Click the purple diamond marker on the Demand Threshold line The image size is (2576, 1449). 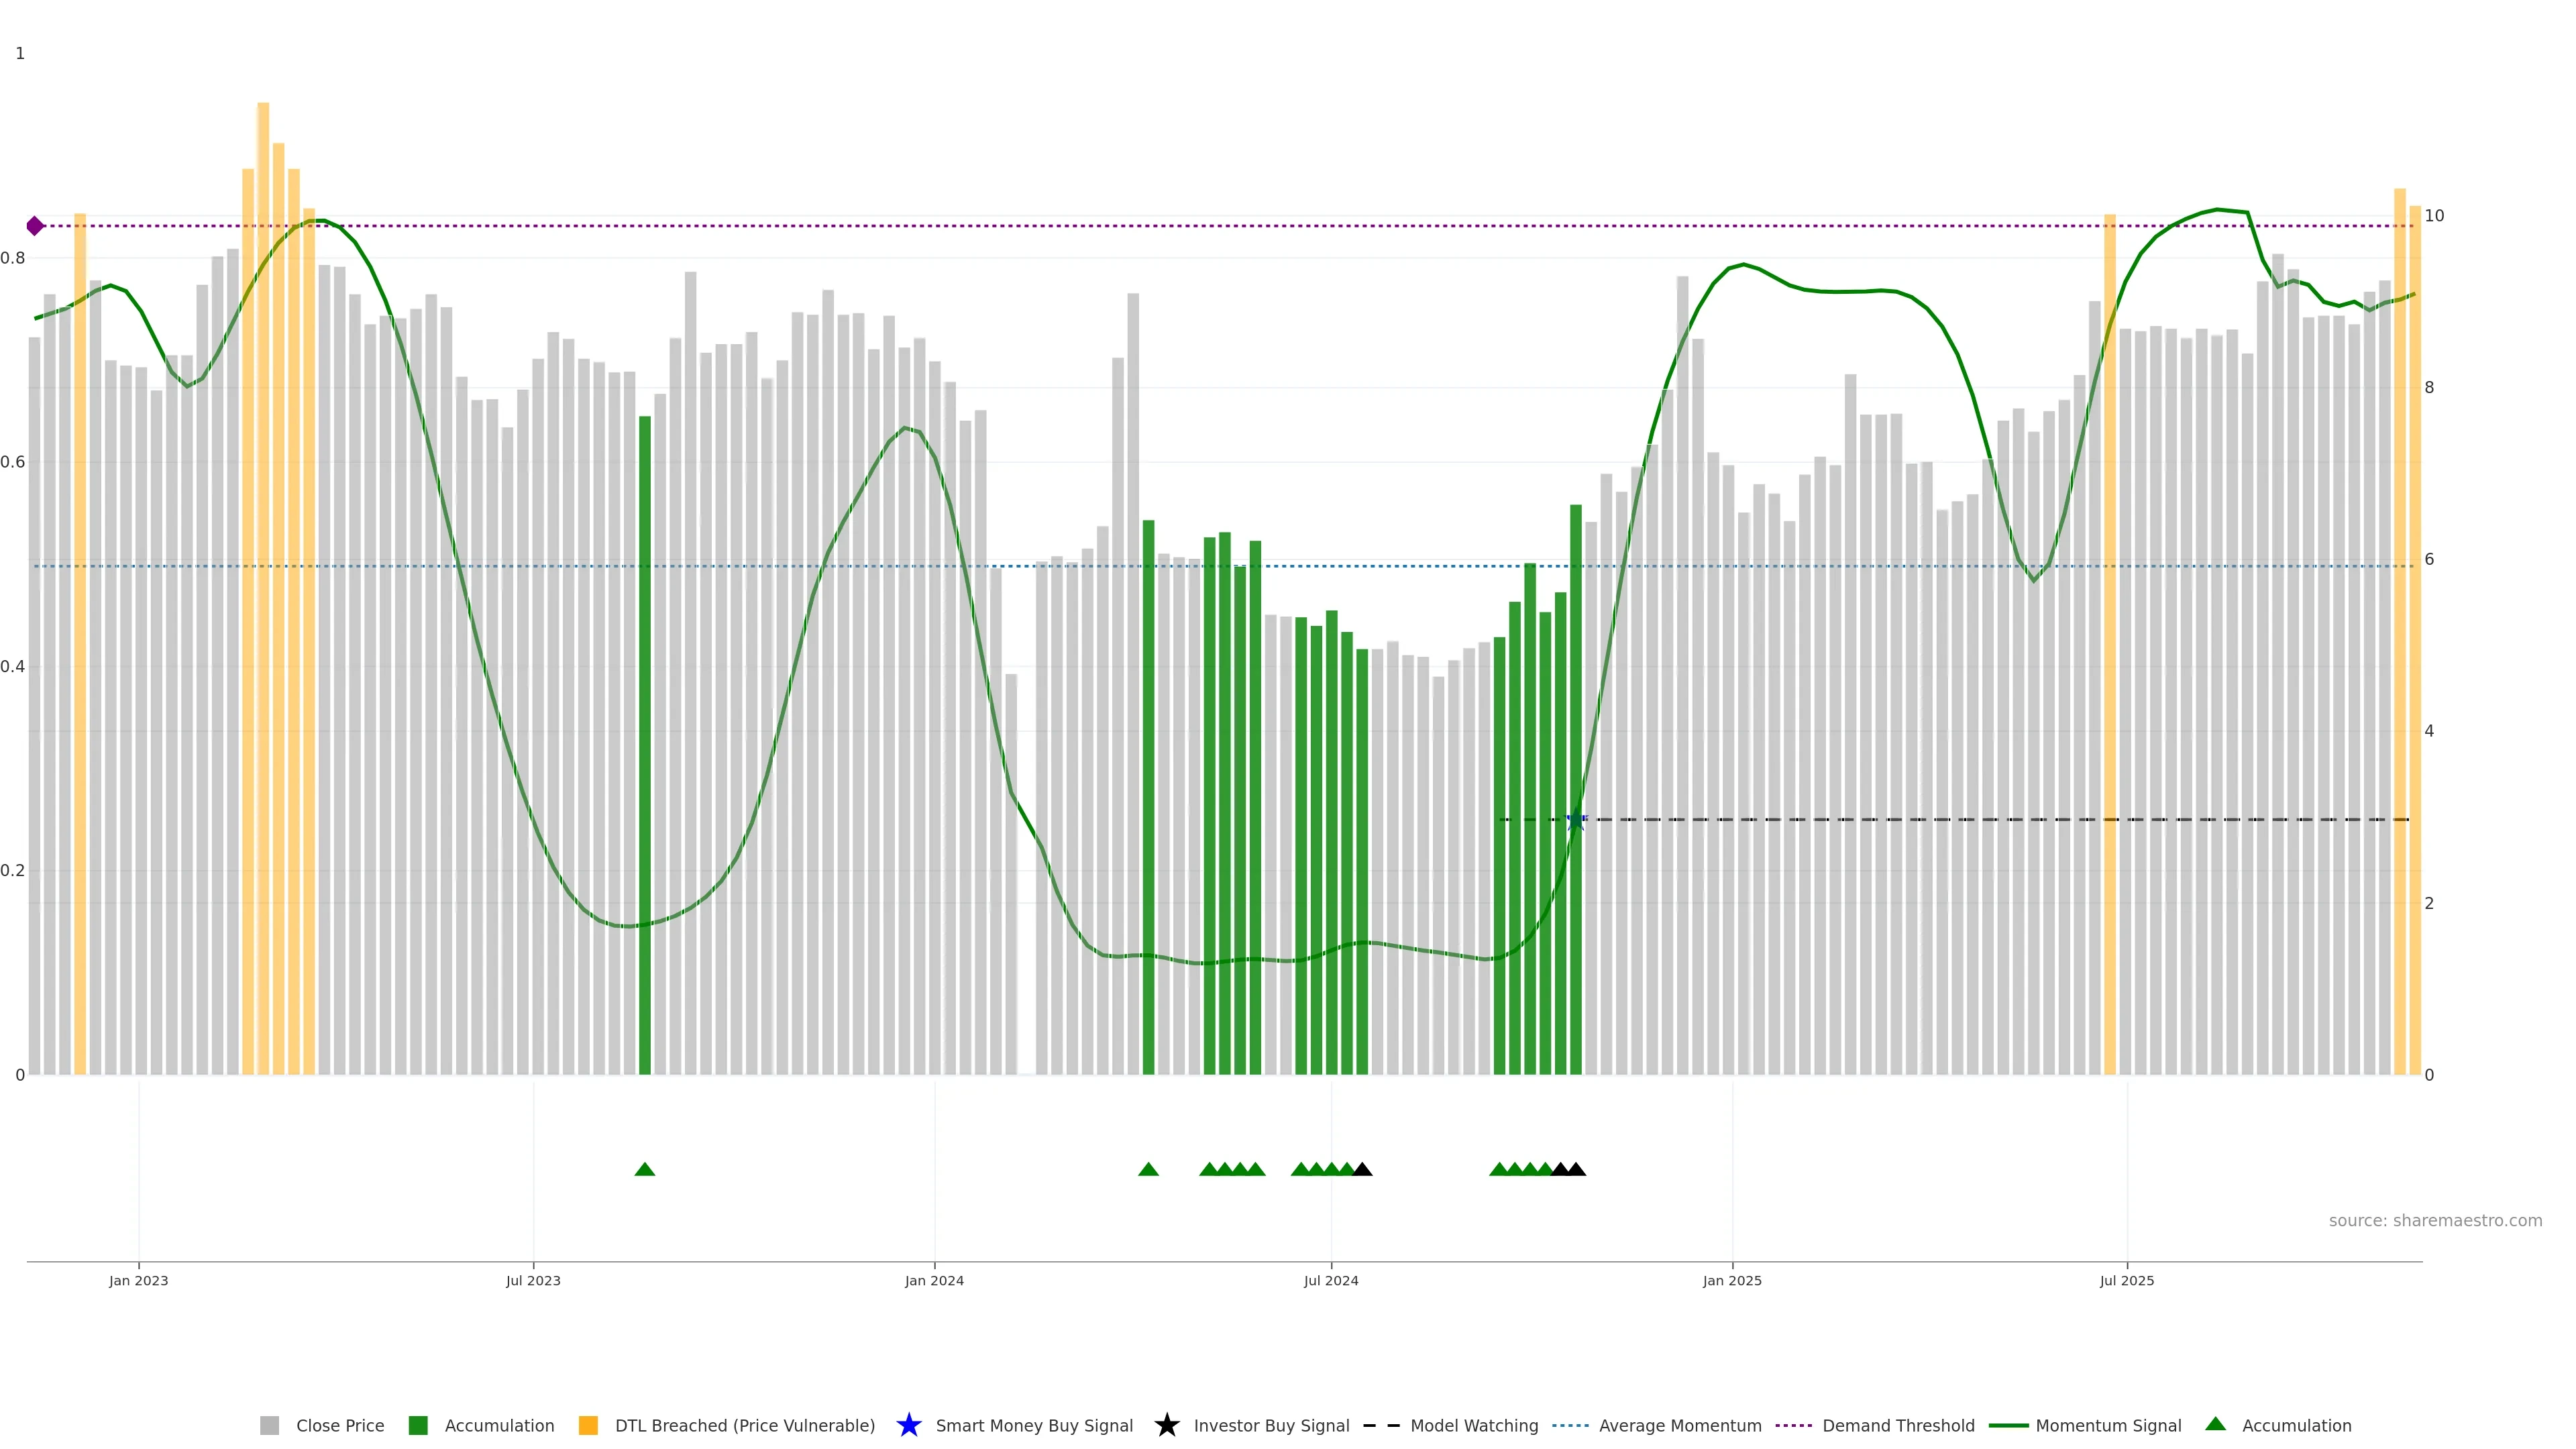35,226
